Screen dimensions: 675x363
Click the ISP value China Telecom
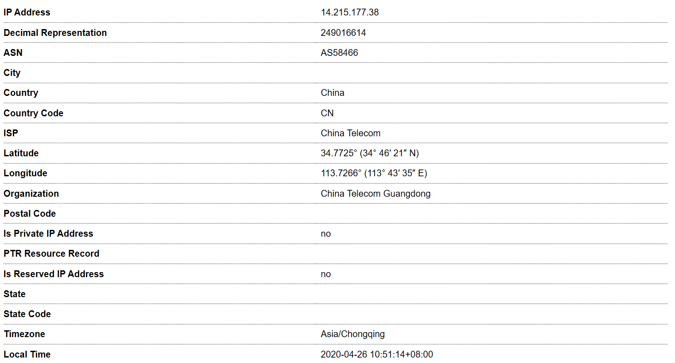[x=350, y=133]
